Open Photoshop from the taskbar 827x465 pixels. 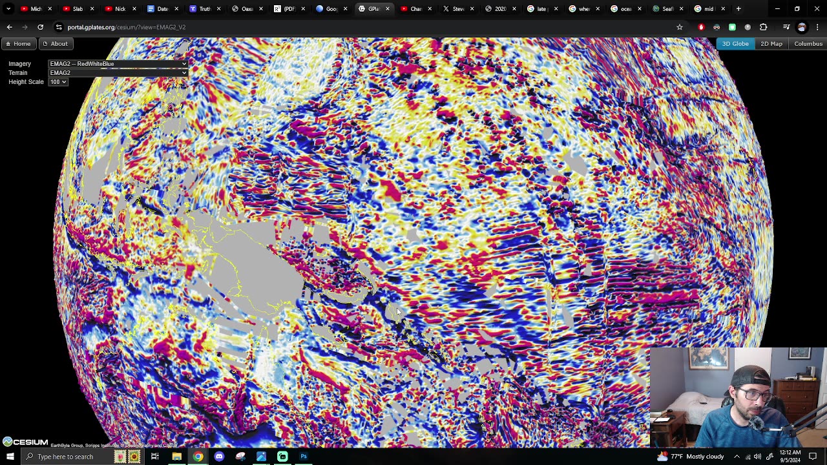coord(304,457)
